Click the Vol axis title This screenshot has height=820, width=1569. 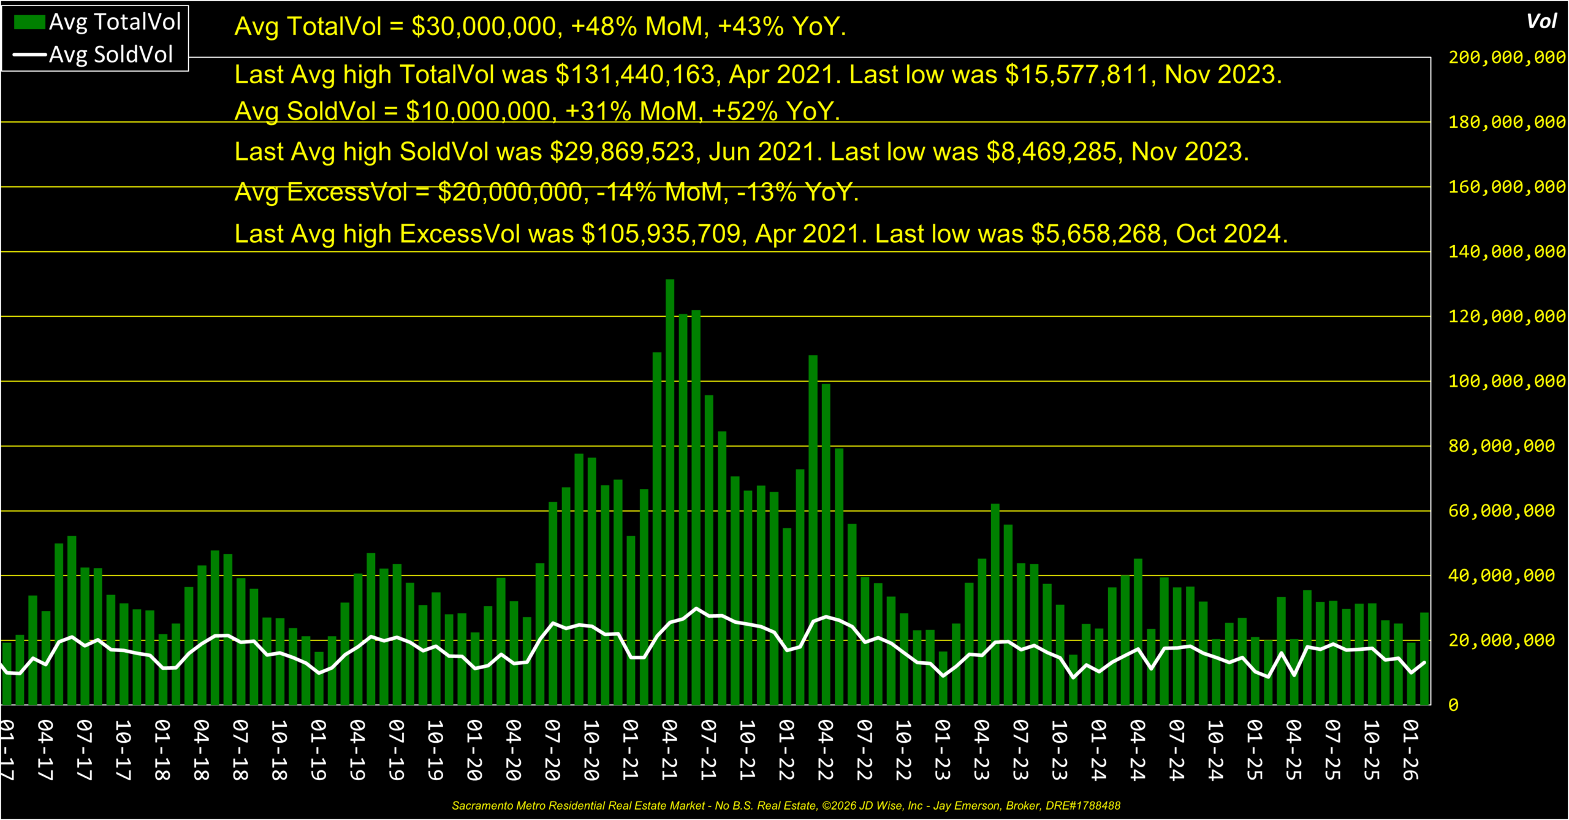1541,22
